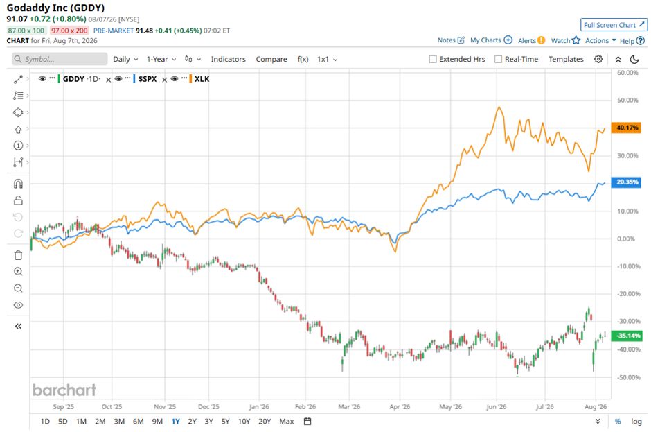651x432 pixels.
Task: Enable the Real-Time checkbox
Action: [498, 59]
